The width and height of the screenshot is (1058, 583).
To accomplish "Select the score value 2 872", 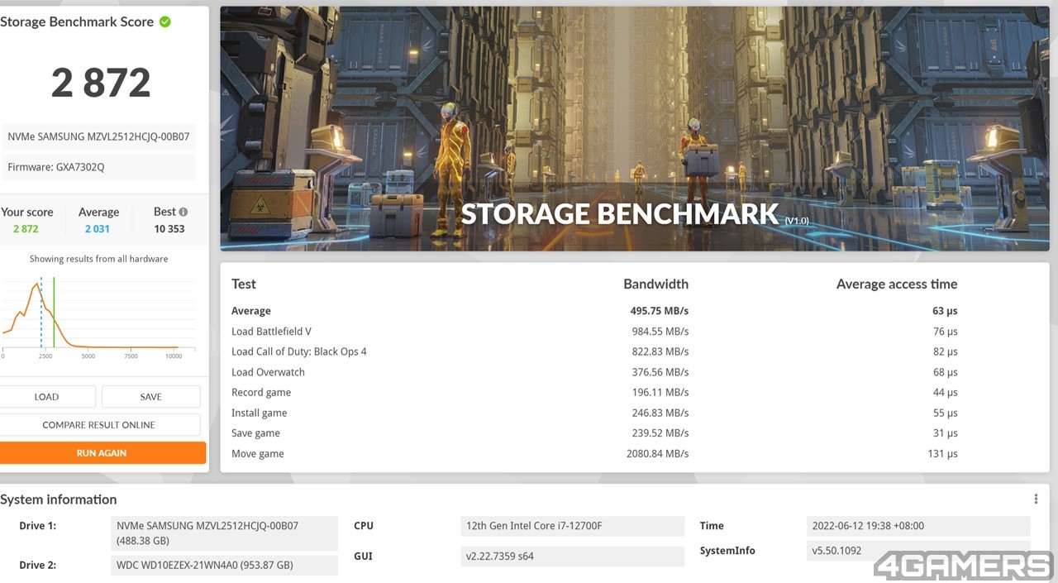I will click(101, 83).
